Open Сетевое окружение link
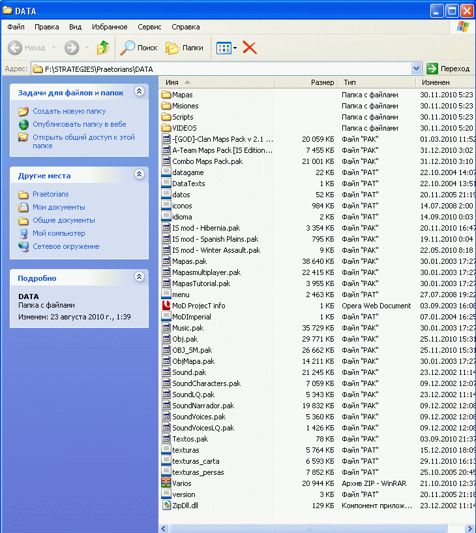 pos(66,246)
